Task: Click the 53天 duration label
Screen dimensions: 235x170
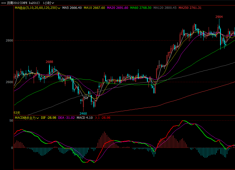Action: [x=17, y=113]
